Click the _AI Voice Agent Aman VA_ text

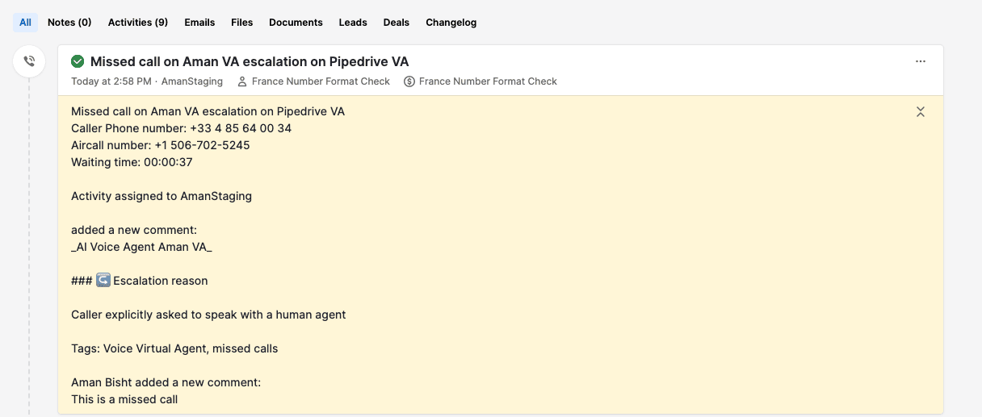click(141, 247)
